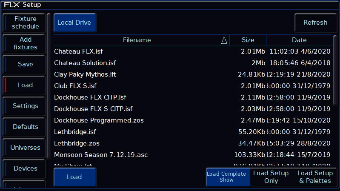Sort files by Date column
The image size is (340, 191).
pos(299,40)
